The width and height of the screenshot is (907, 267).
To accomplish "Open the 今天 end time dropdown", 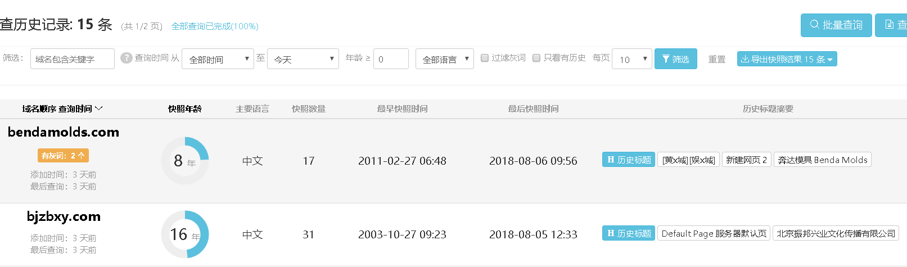I will click(x=303, y=59).
